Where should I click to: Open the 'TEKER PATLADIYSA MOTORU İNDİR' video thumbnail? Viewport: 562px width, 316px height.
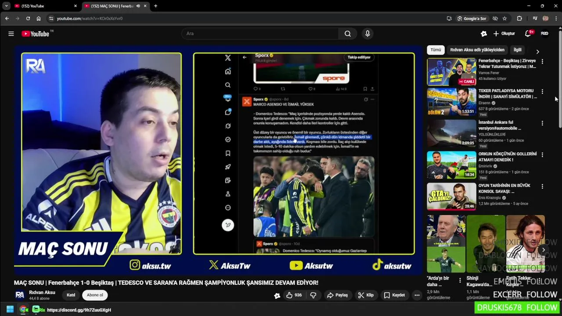click(x=451, y=102)
